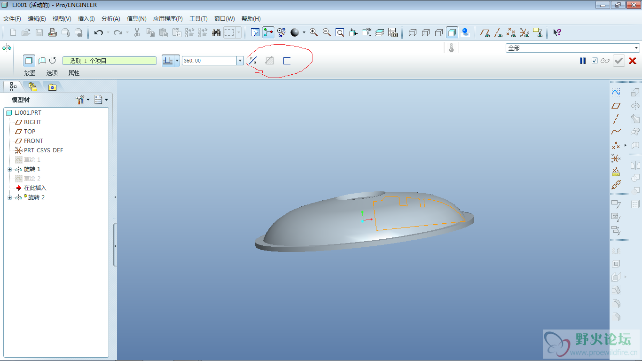Accept feature with green check
Image resolution: width=642 pixels, height=361 pixels.
(x=619, y=61)
